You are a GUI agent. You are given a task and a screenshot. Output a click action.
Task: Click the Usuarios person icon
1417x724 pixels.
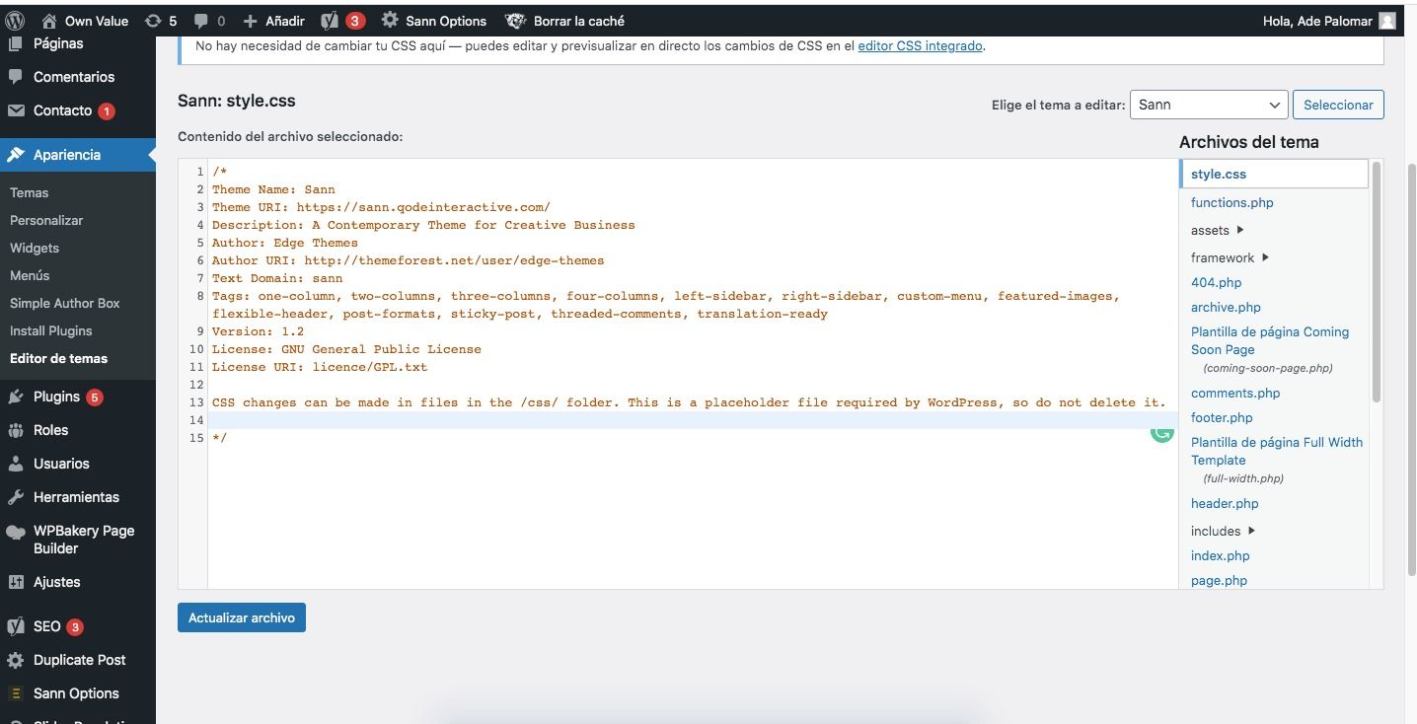pyautogui.click(x=16, y=464)
